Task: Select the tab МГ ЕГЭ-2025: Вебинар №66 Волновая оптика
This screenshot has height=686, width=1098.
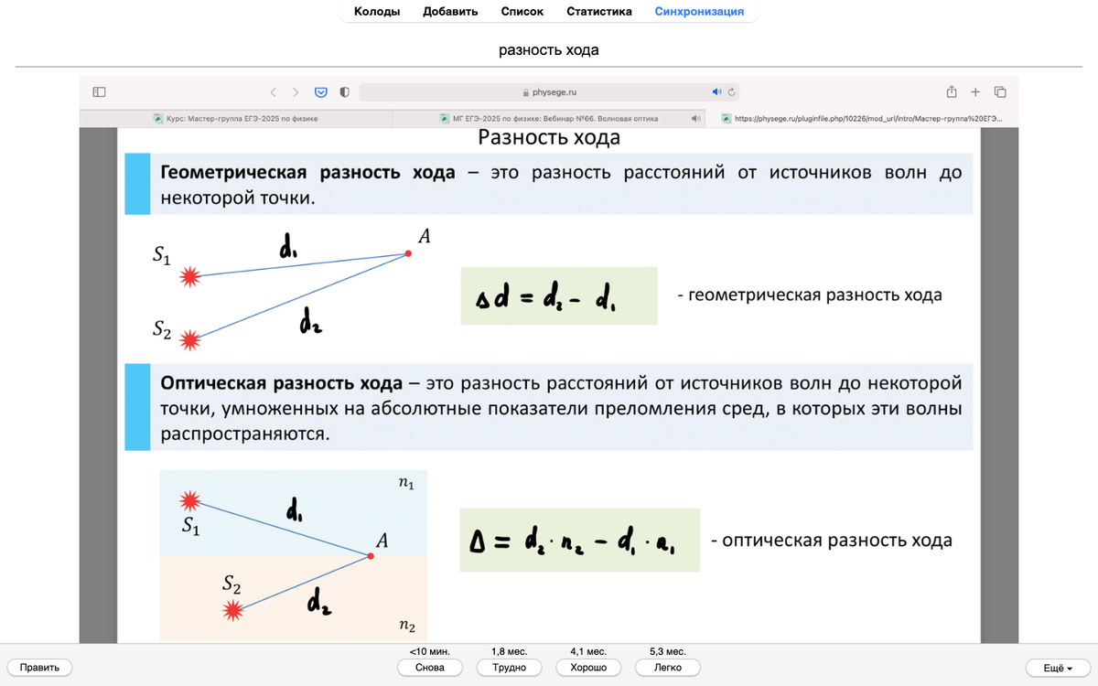Action: click(549, 118)
